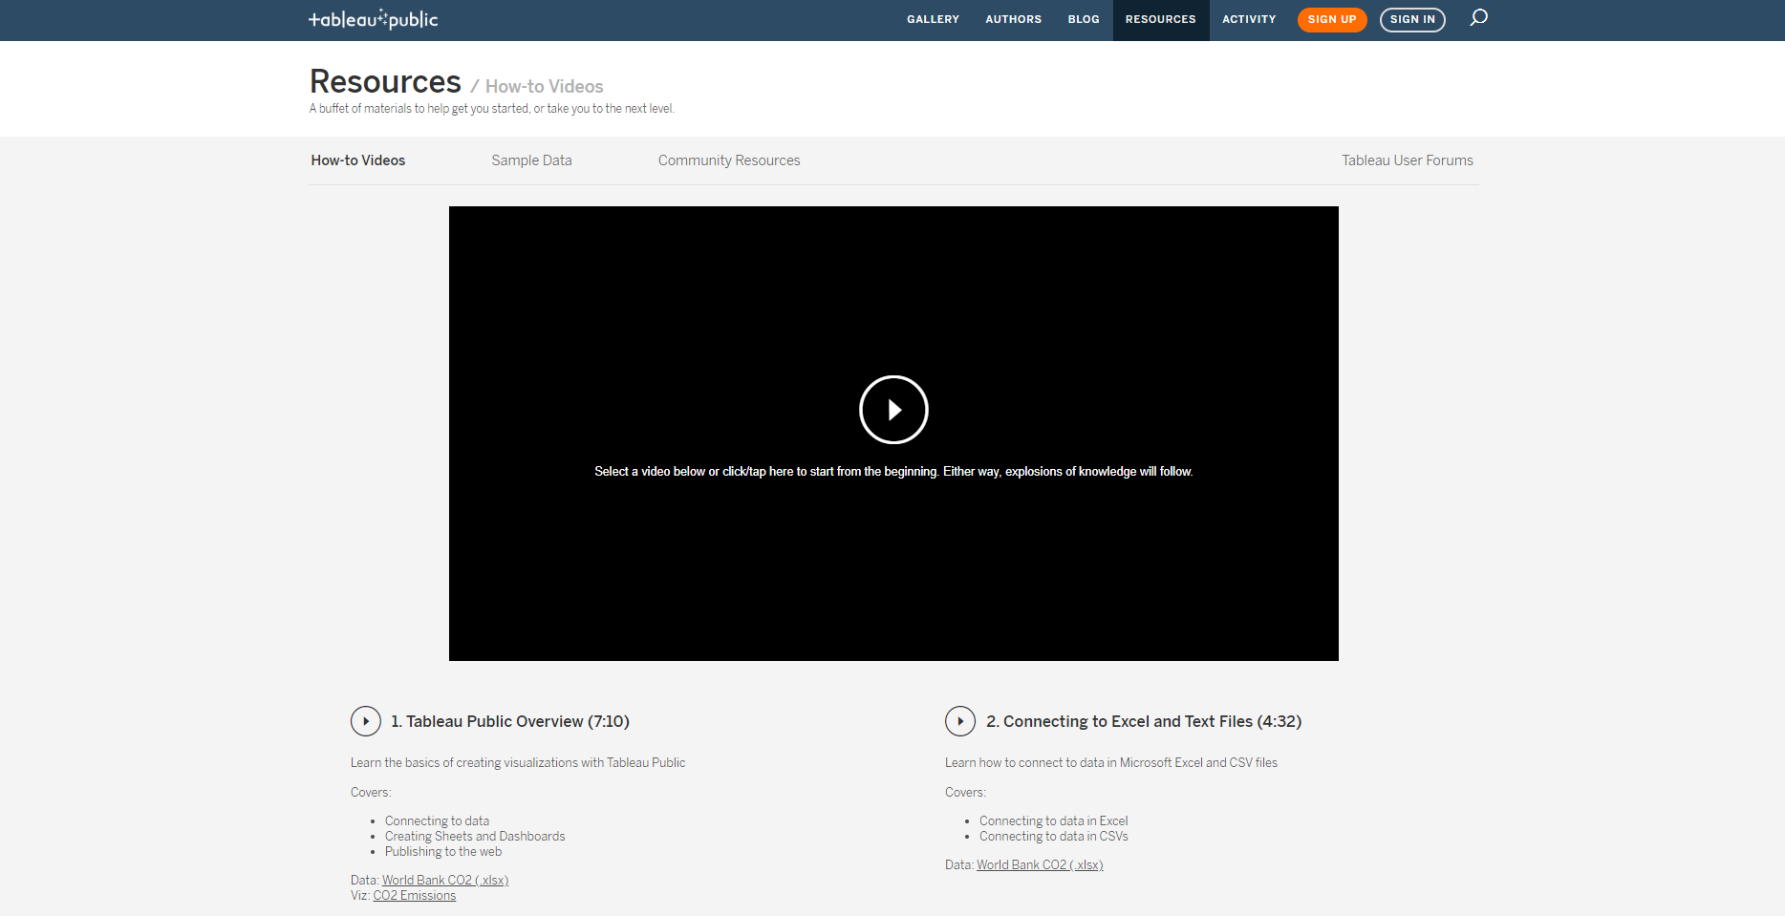Select Resources in top navigation
The image size is (1785, 916).
point(1160,19)
